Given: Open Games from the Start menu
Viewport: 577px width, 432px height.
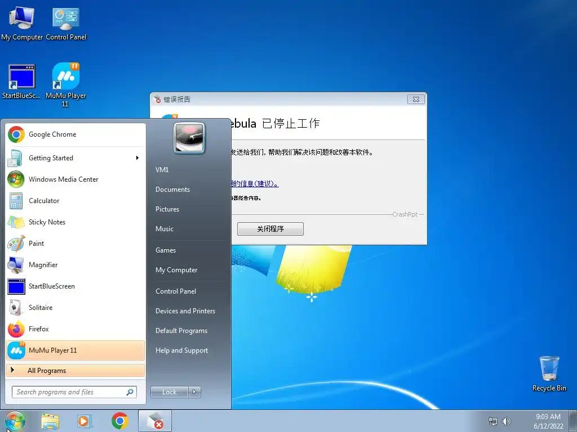Looking at the screenshot, I should coord(166,250).
